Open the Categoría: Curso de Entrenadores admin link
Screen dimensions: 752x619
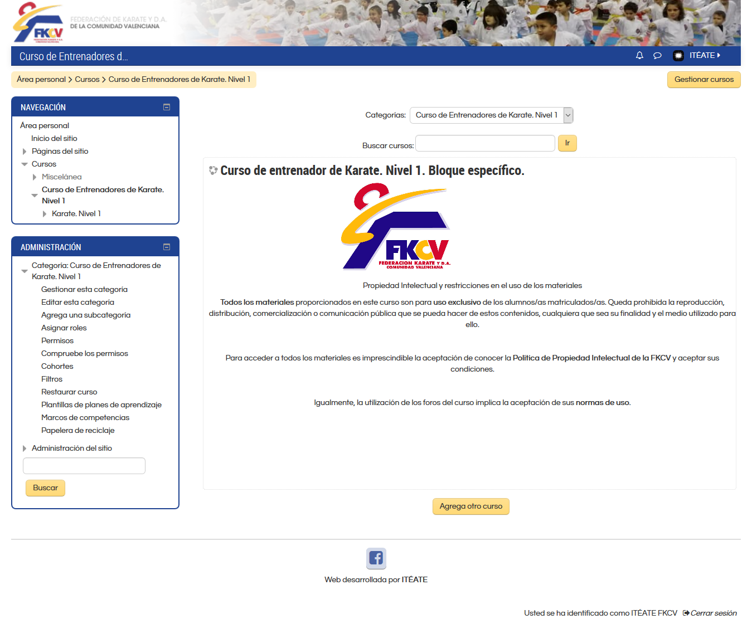click(x=96, y=271)
